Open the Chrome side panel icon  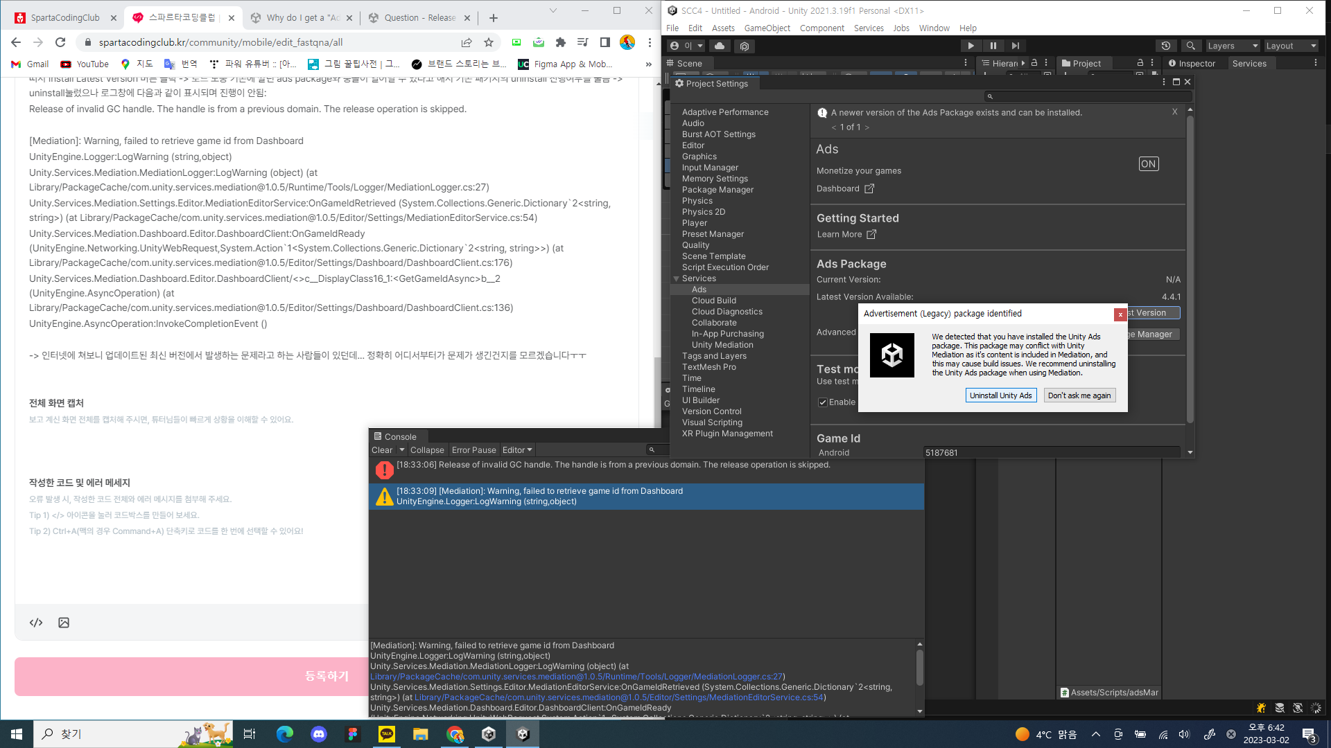click(x=605, y=42)
